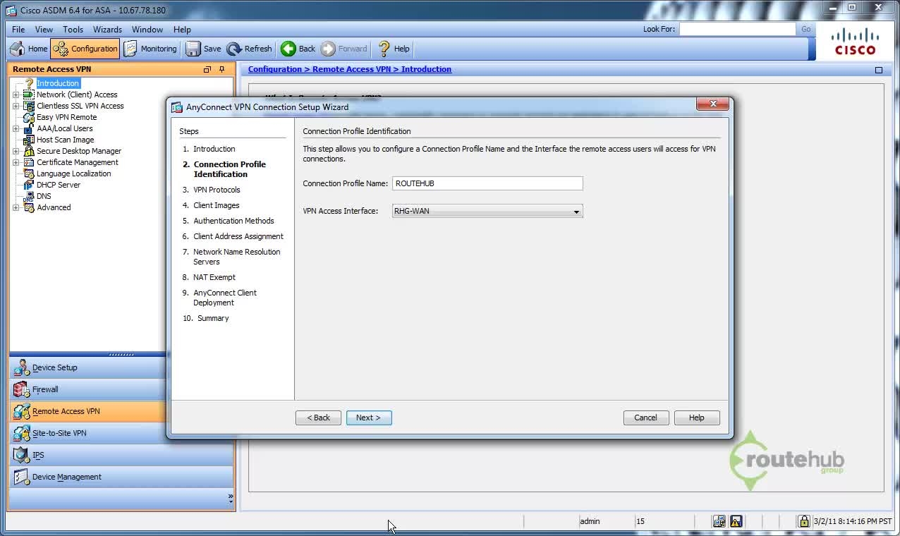Select Certificate Management tree node
900x536 pixels.
[77, 162]
